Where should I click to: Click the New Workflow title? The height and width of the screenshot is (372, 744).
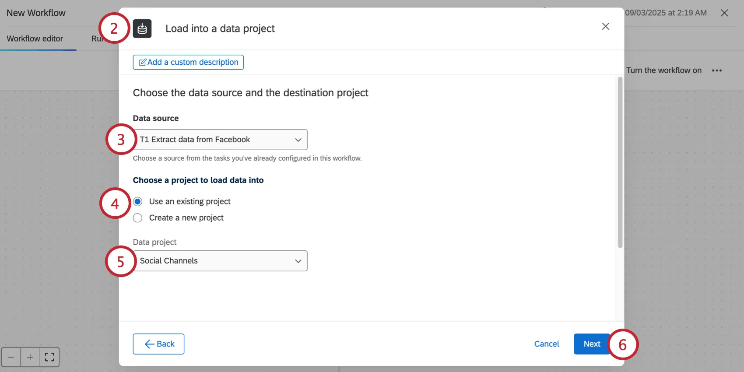pyautogui.click(x=36, y=13)
